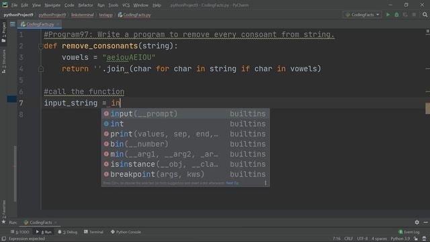The height and width of the screenshot is (242, 430).
Task: Open the CodingFacts run configuration dropdown
Action: click(x=362, y=15)
